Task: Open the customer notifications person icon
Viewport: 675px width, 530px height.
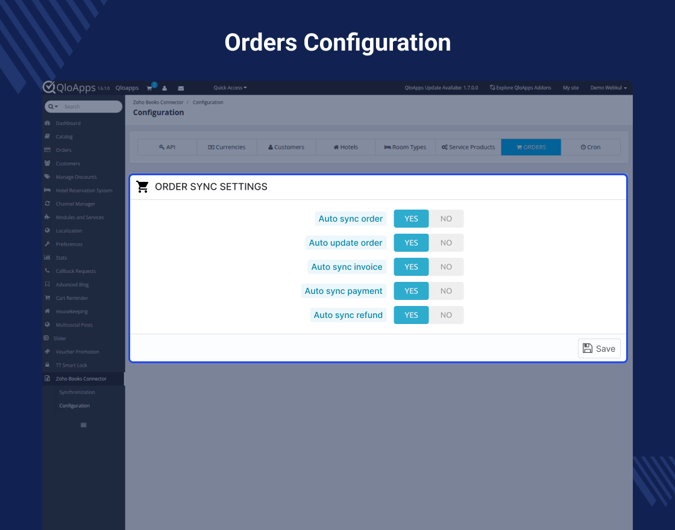Action: [165, 88]
